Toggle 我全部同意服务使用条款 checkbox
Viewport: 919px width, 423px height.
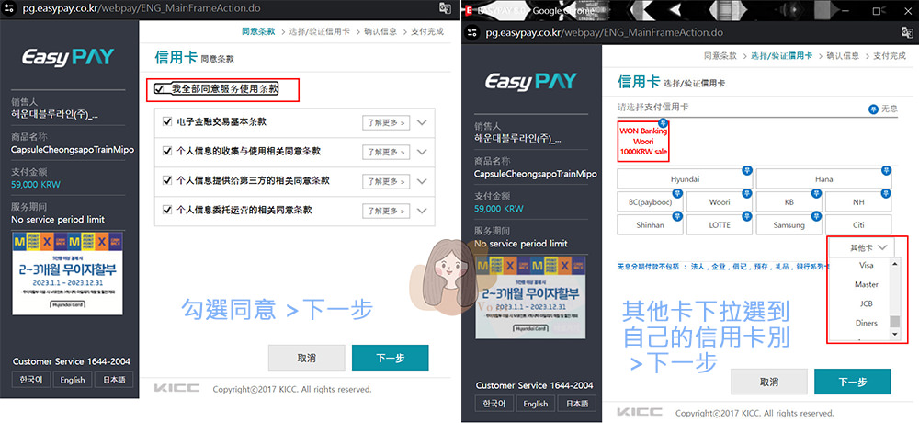161,89
